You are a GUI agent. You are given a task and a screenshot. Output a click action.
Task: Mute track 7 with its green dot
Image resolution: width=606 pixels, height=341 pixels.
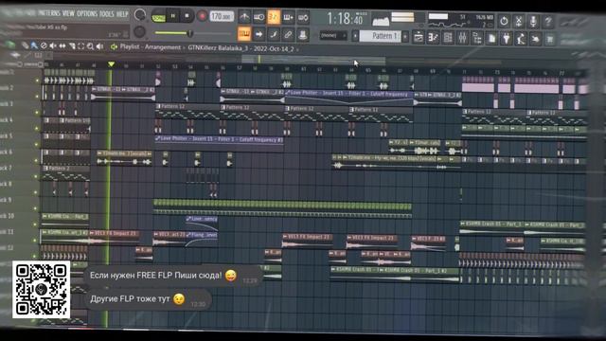(x=37, y=176)
